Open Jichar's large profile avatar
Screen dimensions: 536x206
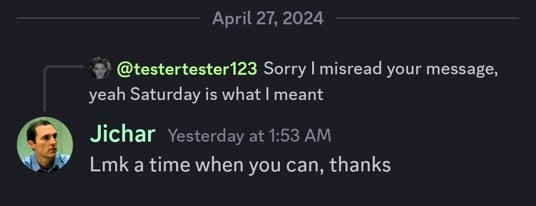click(45, 145)
